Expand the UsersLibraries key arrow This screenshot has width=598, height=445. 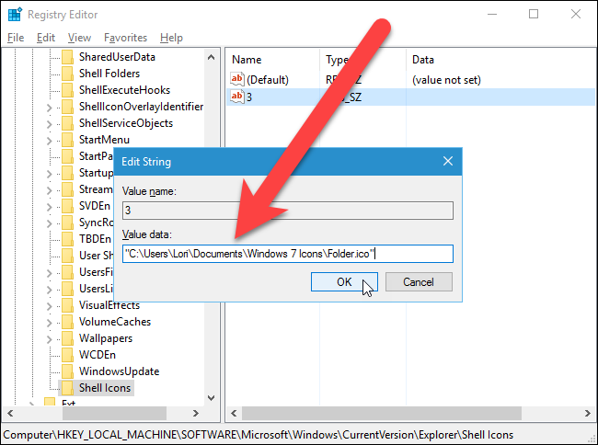pyautogui.click(x=49, y=290)
